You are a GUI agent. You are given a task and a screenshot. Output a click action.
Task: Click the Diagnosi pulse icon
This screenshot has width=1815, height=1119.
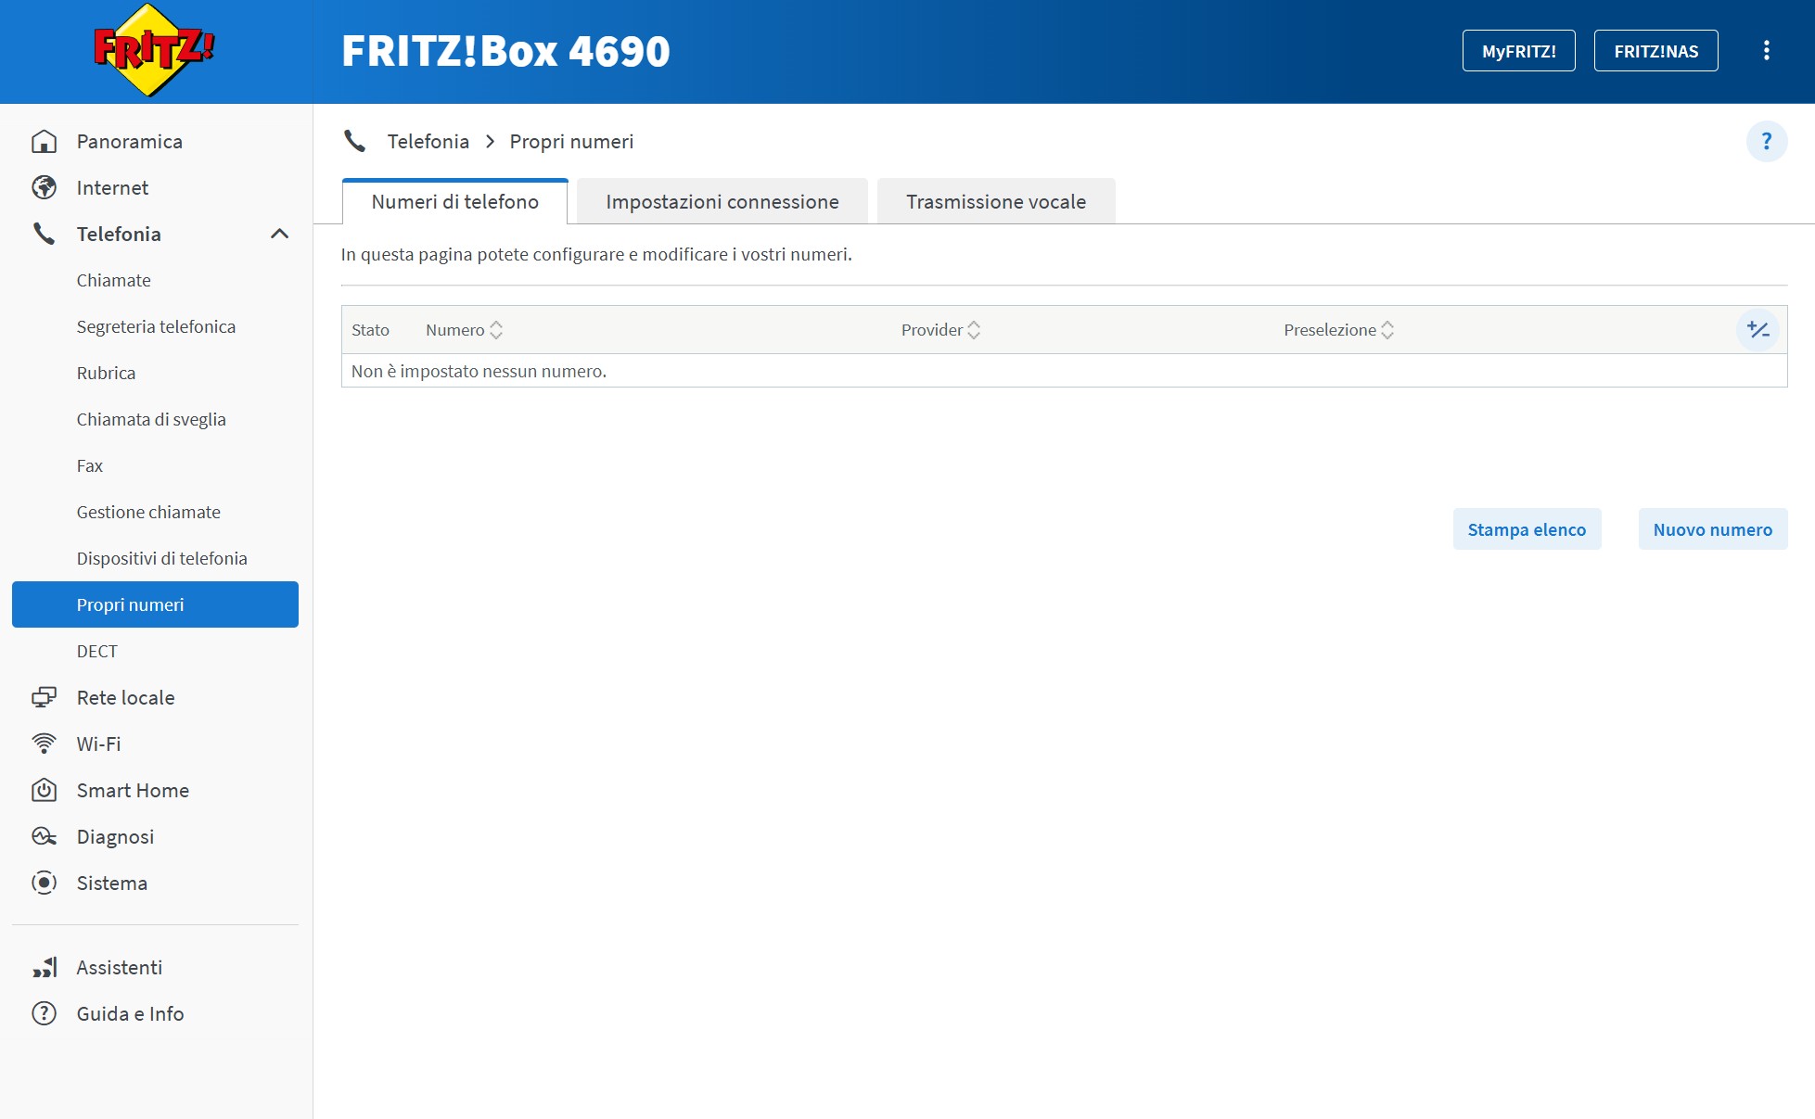[44, 836]
